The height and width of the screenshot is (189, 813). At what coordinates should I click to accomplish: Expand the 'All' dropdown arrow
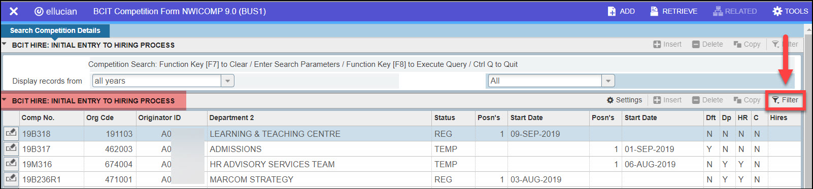pyautogui.click(x=608, y=81)
